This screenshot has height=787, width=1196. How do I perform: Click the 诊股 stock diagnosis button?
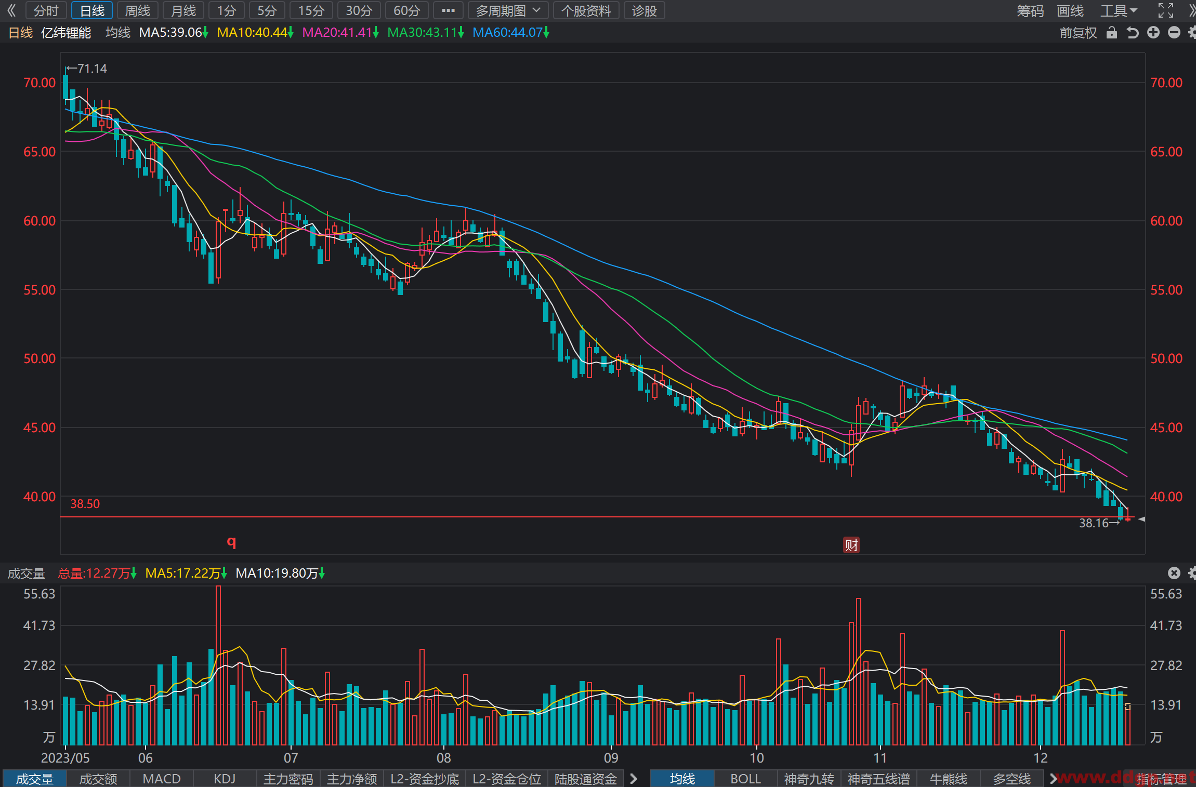tap(644, 10)
